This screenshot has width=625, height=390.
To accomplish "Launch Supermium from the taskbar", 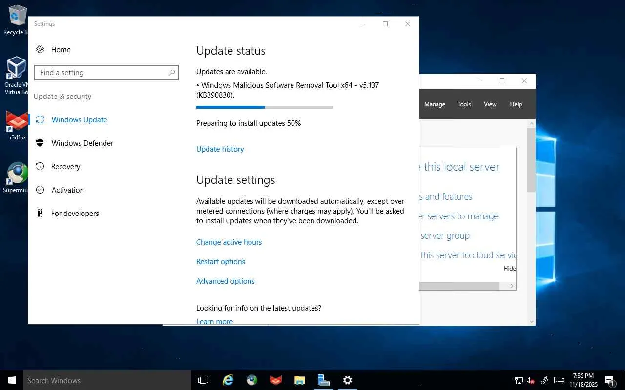I will coord(251,380).
